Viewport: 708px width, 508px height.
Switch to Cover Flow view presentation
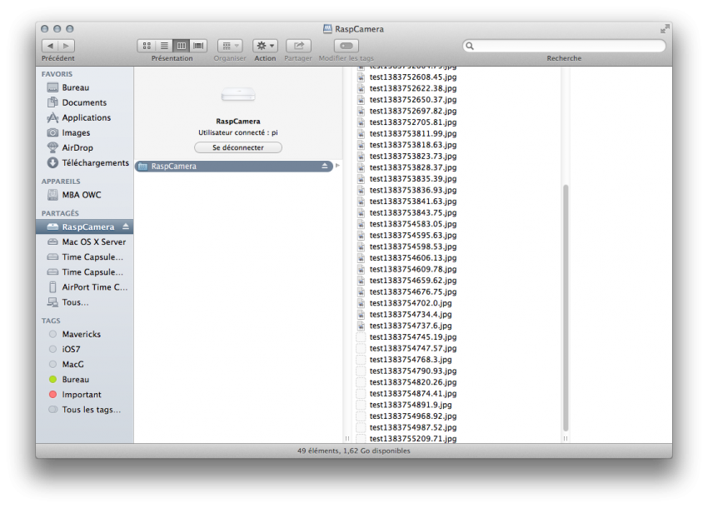198,46
